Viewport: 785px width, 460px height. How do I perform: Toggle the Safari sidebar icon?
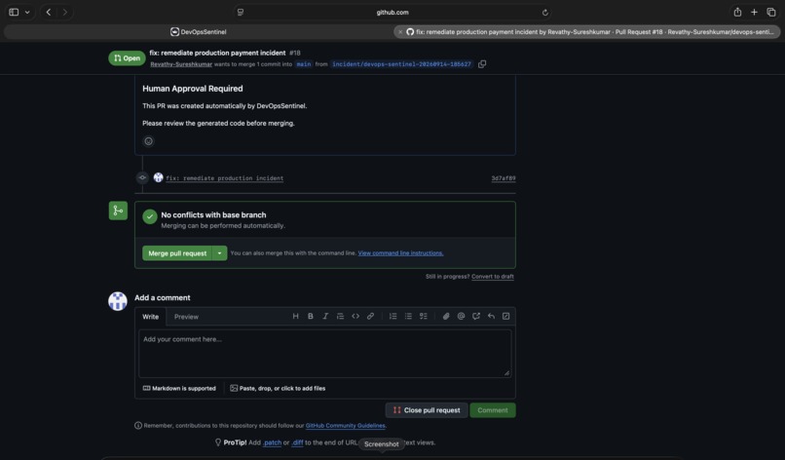[x=14, y=12]
